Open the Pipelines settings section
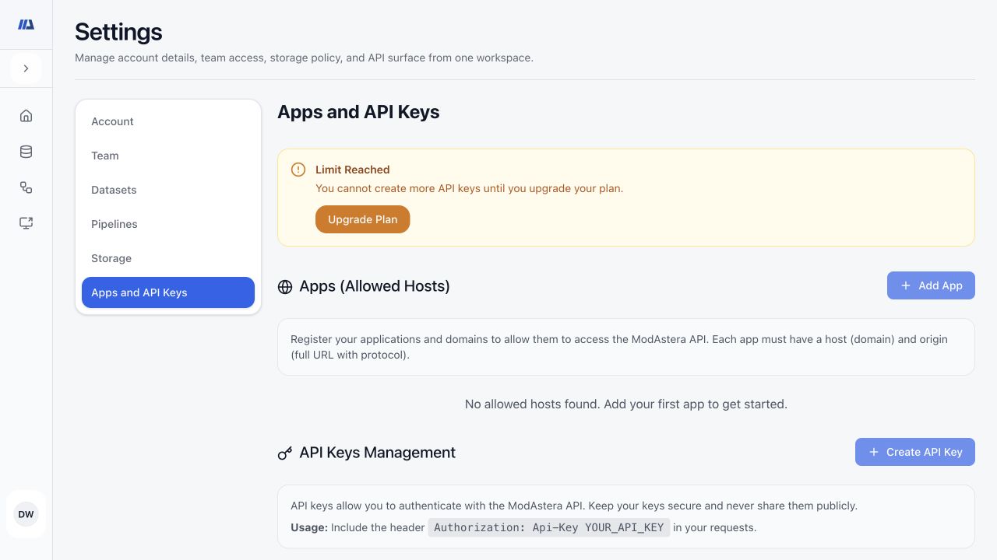997x560 pixels. pyautogui.click(x=168, y=224)
